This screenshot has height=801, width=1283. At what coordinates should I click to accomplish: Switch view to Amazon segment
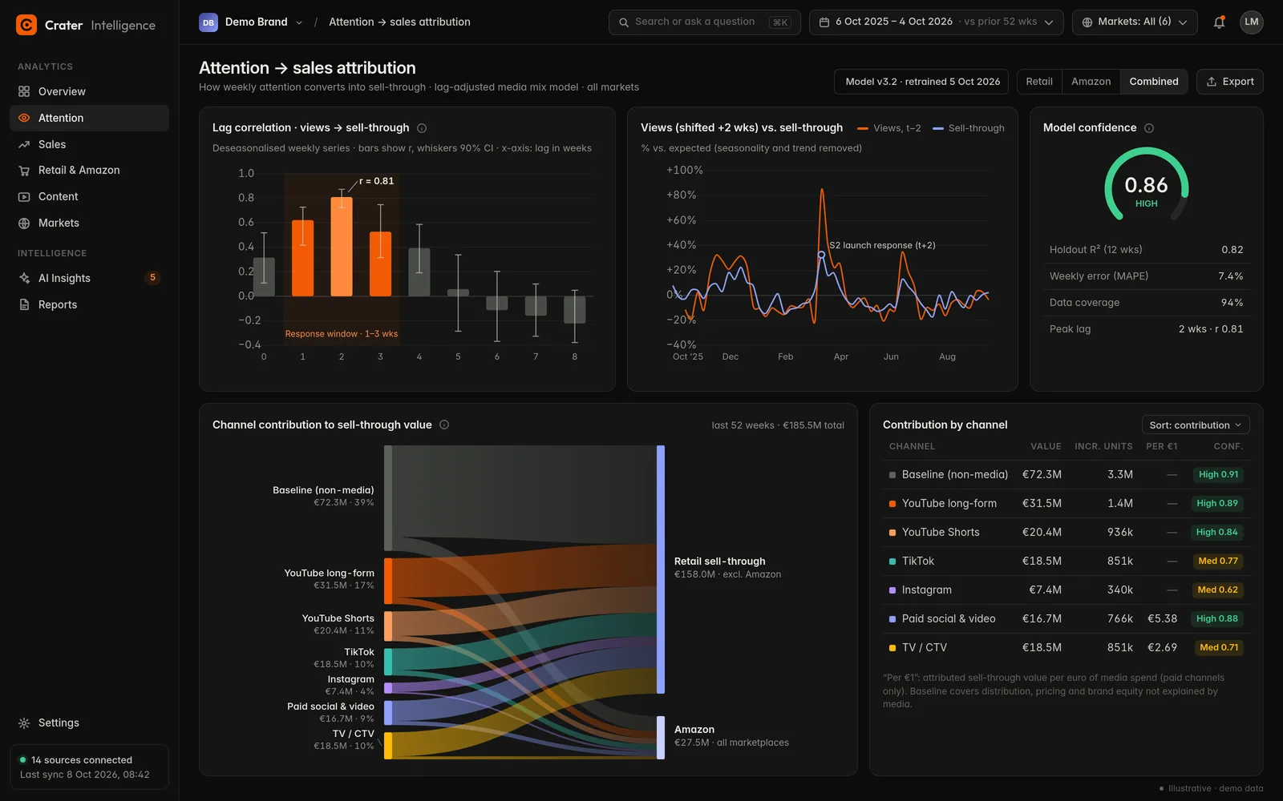click(x=1091, y=82)
